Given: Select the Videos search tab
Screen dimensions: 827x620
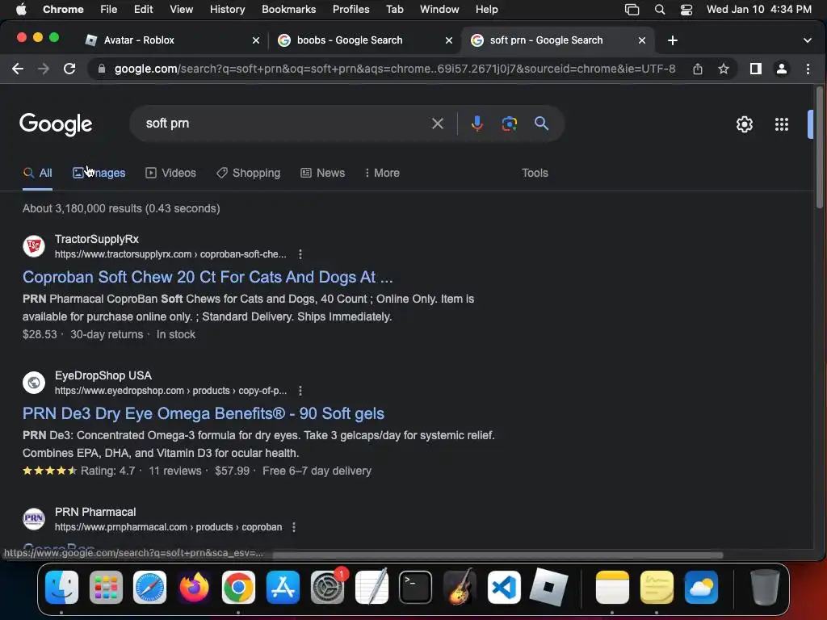Looking at the screenshot, I should (x=170, y=173).
